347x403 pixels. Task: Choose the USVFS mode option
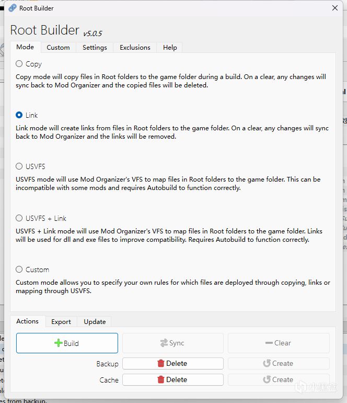click(19, 166)
